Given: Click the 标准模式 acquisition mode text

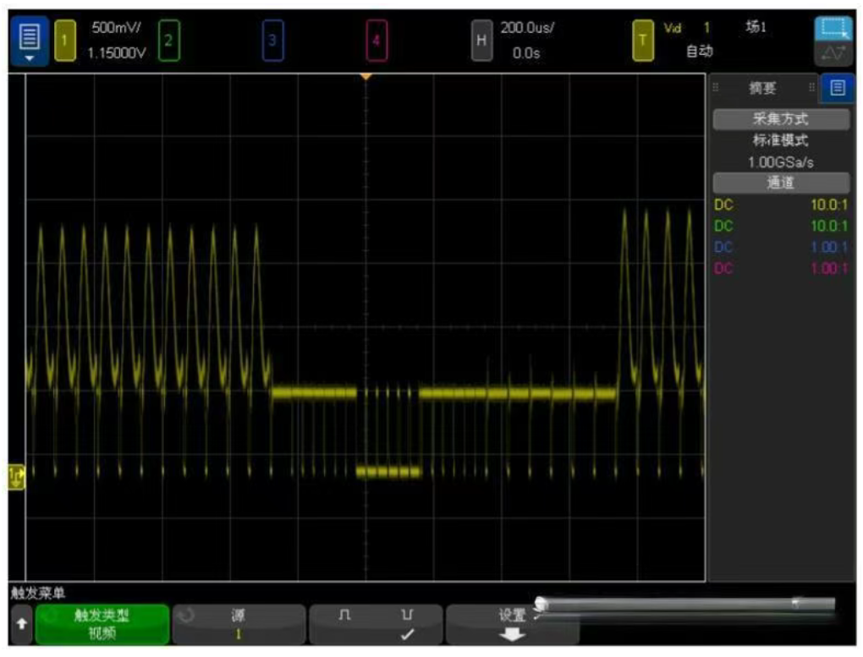Looking at the screenshot, I should [780, 140].
